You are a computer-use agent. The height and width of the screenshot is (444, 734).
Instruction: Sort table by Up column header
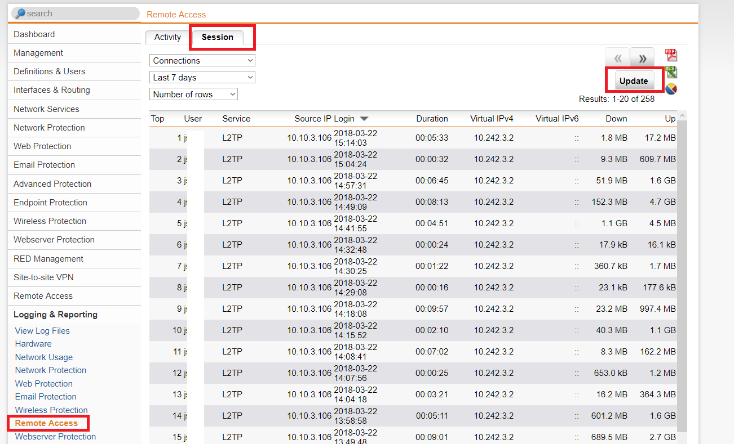[x=670, y=119]
